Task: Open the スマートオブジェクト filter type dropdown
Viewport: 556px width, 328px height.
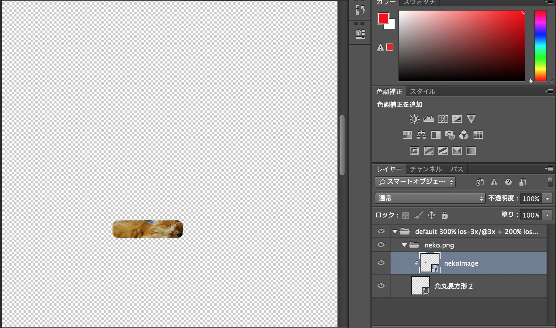Action: (415, 182)
